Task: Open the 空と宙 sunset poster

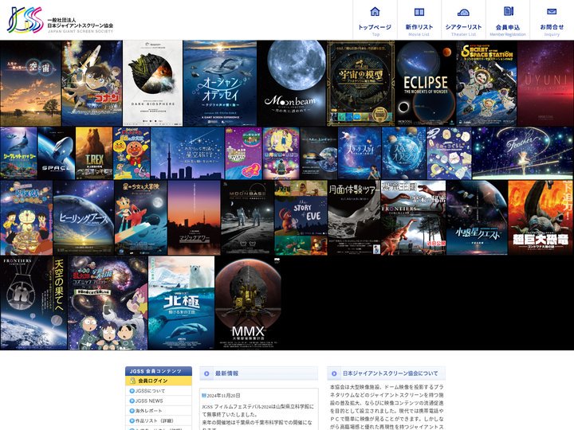Action: (x=30, y=84)
